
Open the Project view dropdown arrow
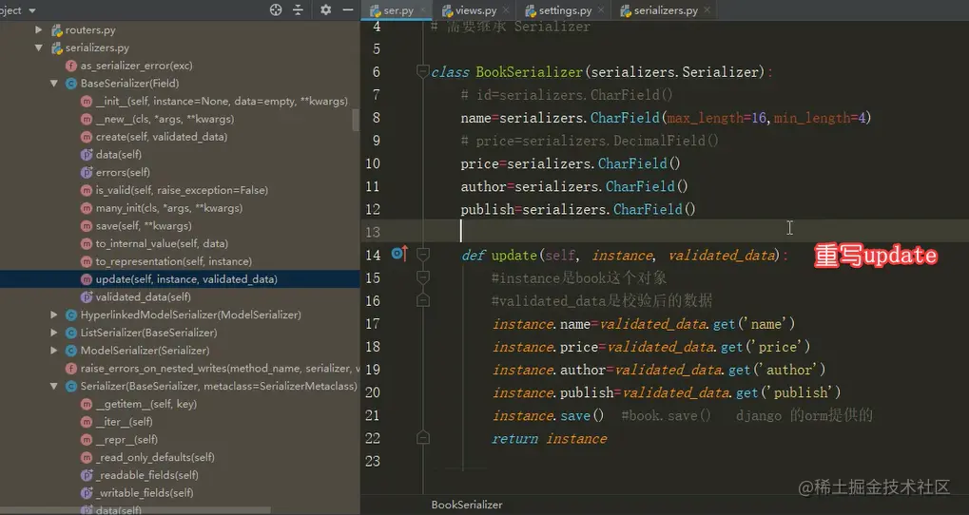point(32,10)
